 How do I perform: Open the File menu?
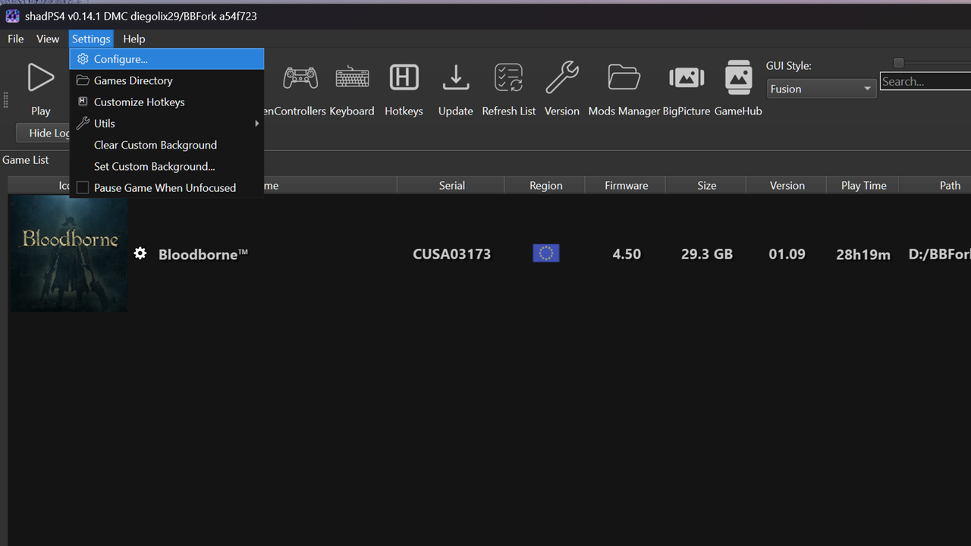[16, 39]
